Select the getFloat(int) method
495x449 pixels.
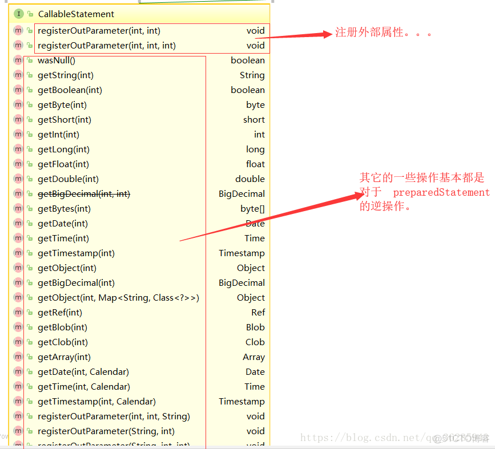(x=63, y=164)
